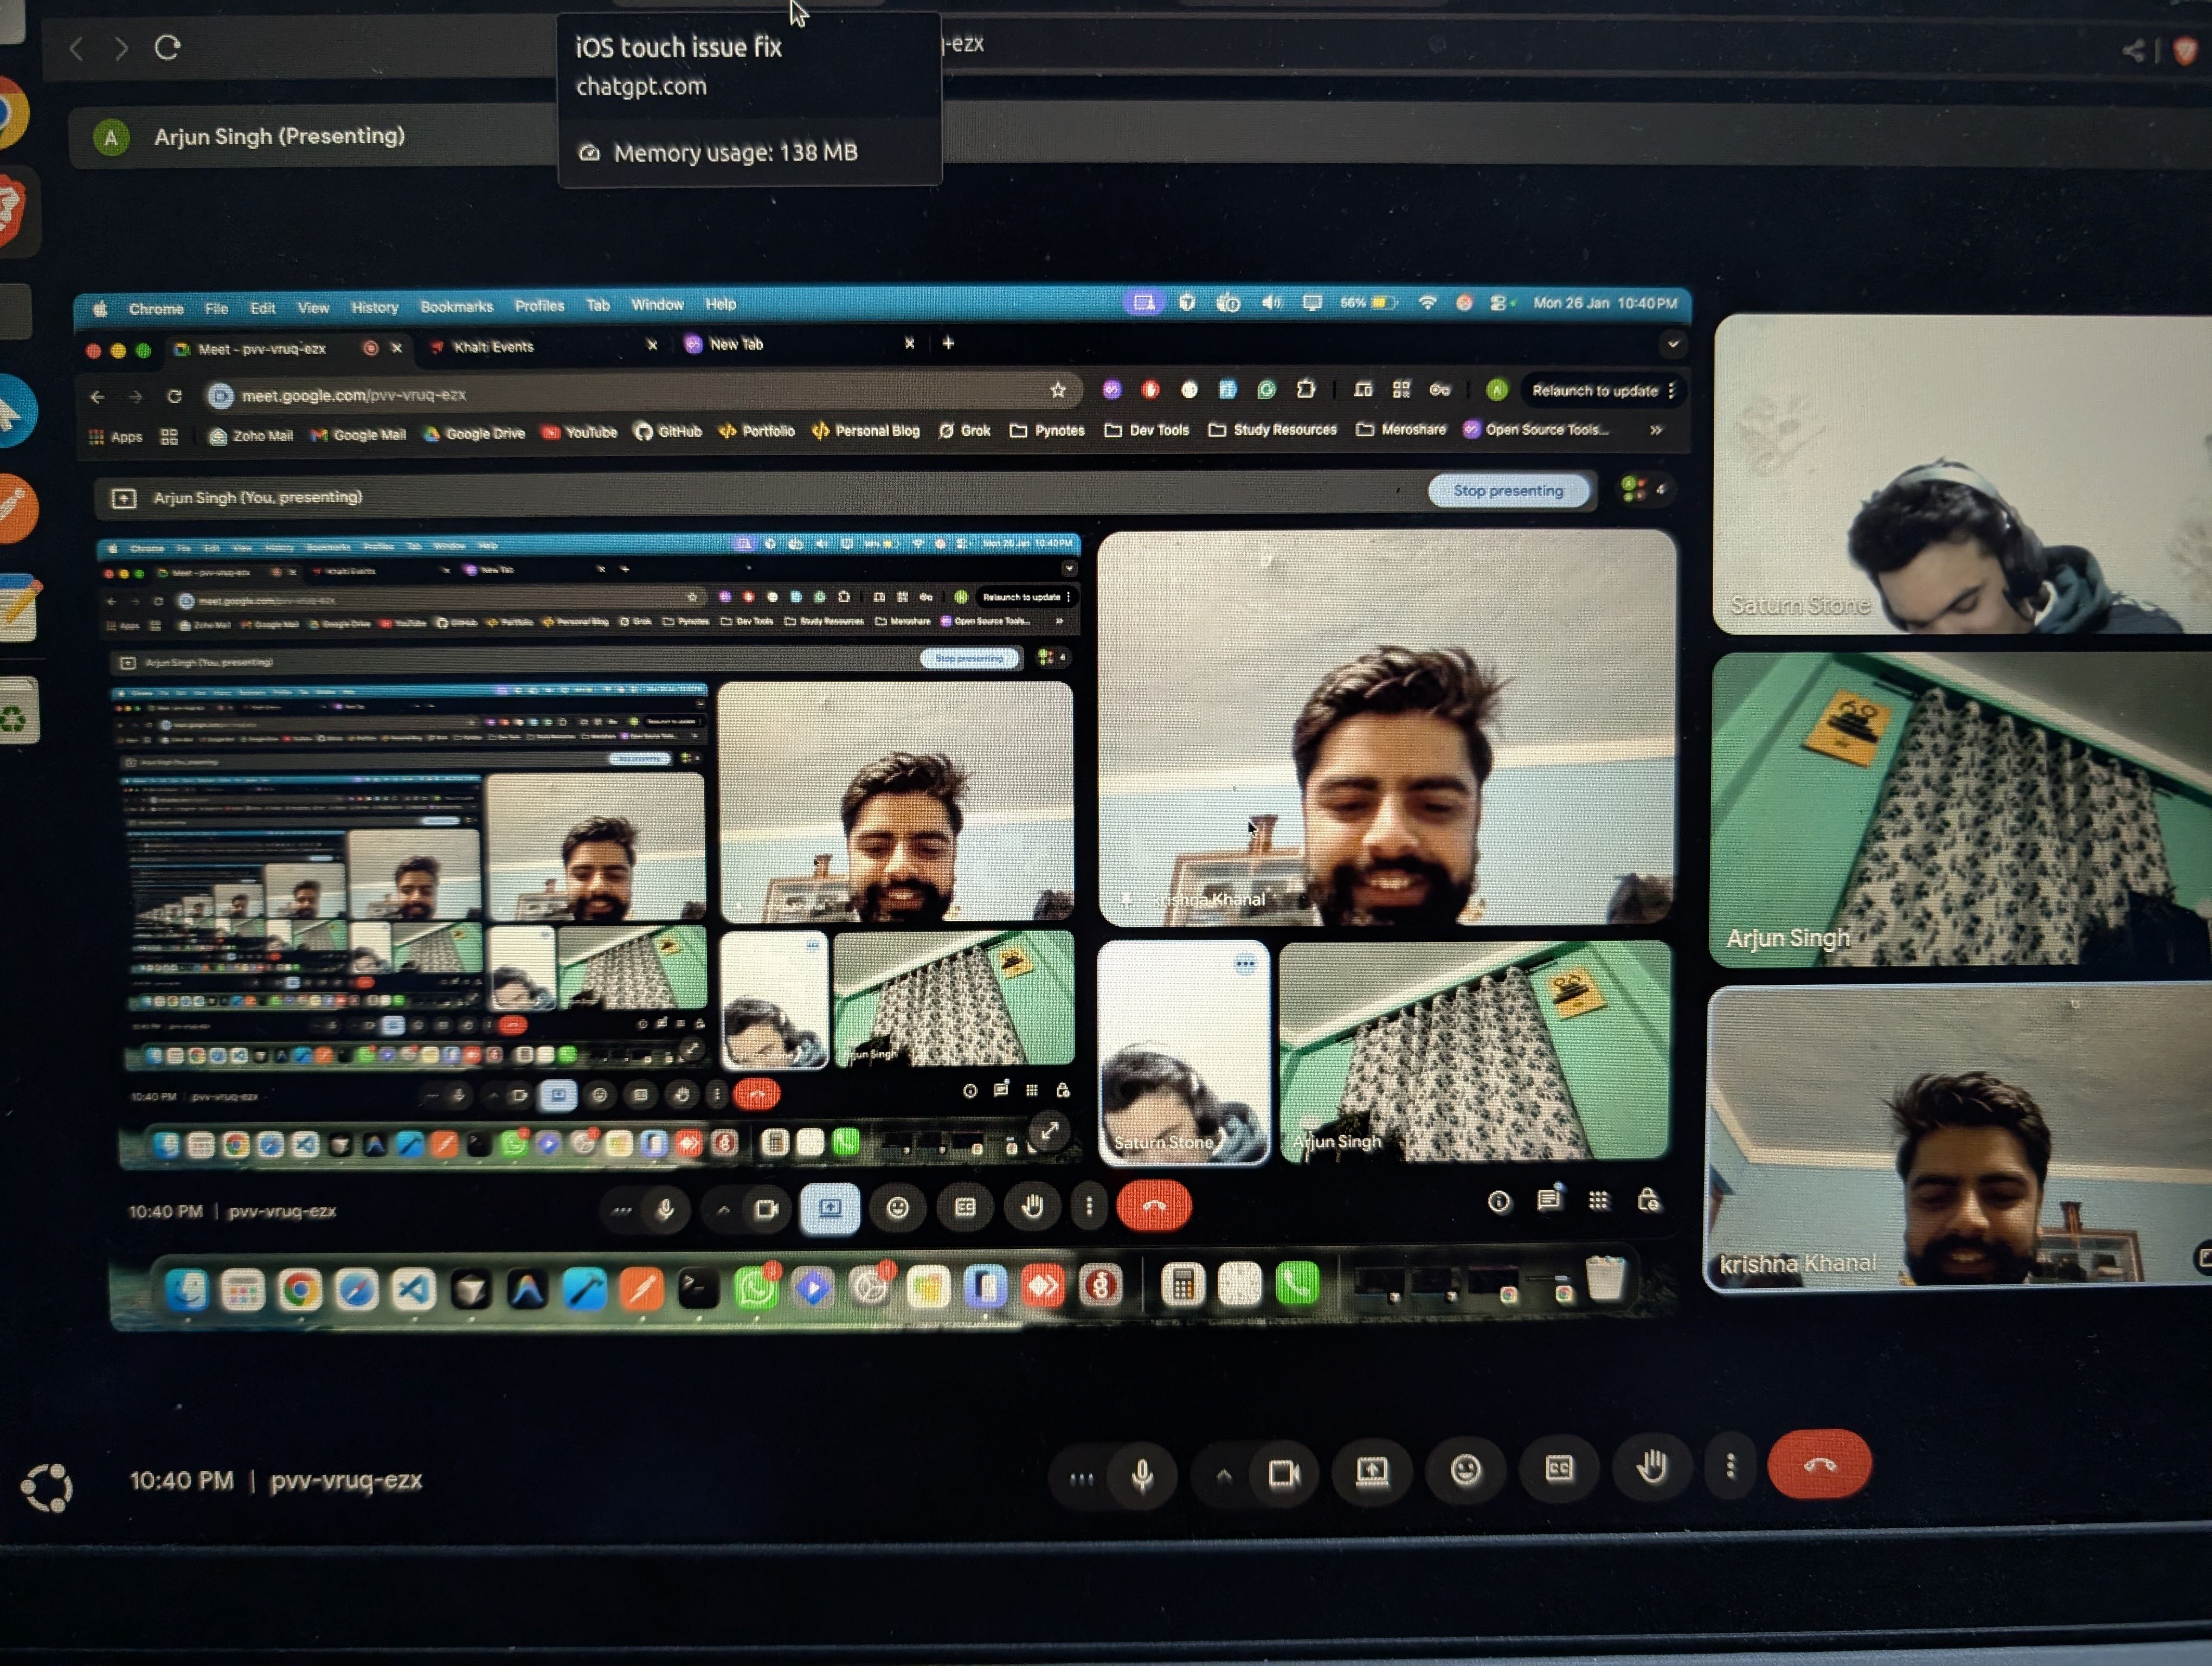Mute the microphone in the bottom call bar
This screenshot has width=2212, height=1666.
(1142, 1475)
